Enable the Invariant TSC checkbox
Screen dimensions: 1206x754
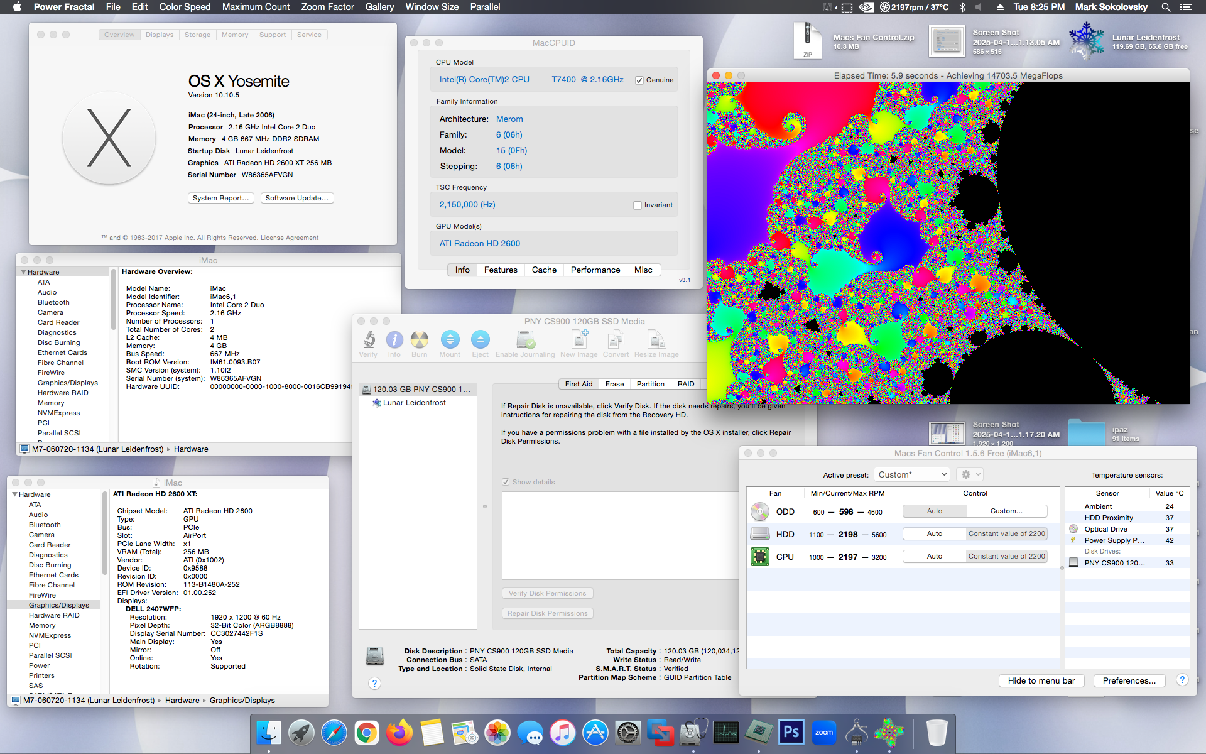638,205
